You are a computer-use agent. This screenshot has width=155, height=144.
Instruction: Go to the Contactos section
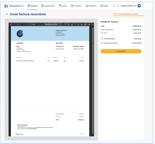(x=76, y=6)
